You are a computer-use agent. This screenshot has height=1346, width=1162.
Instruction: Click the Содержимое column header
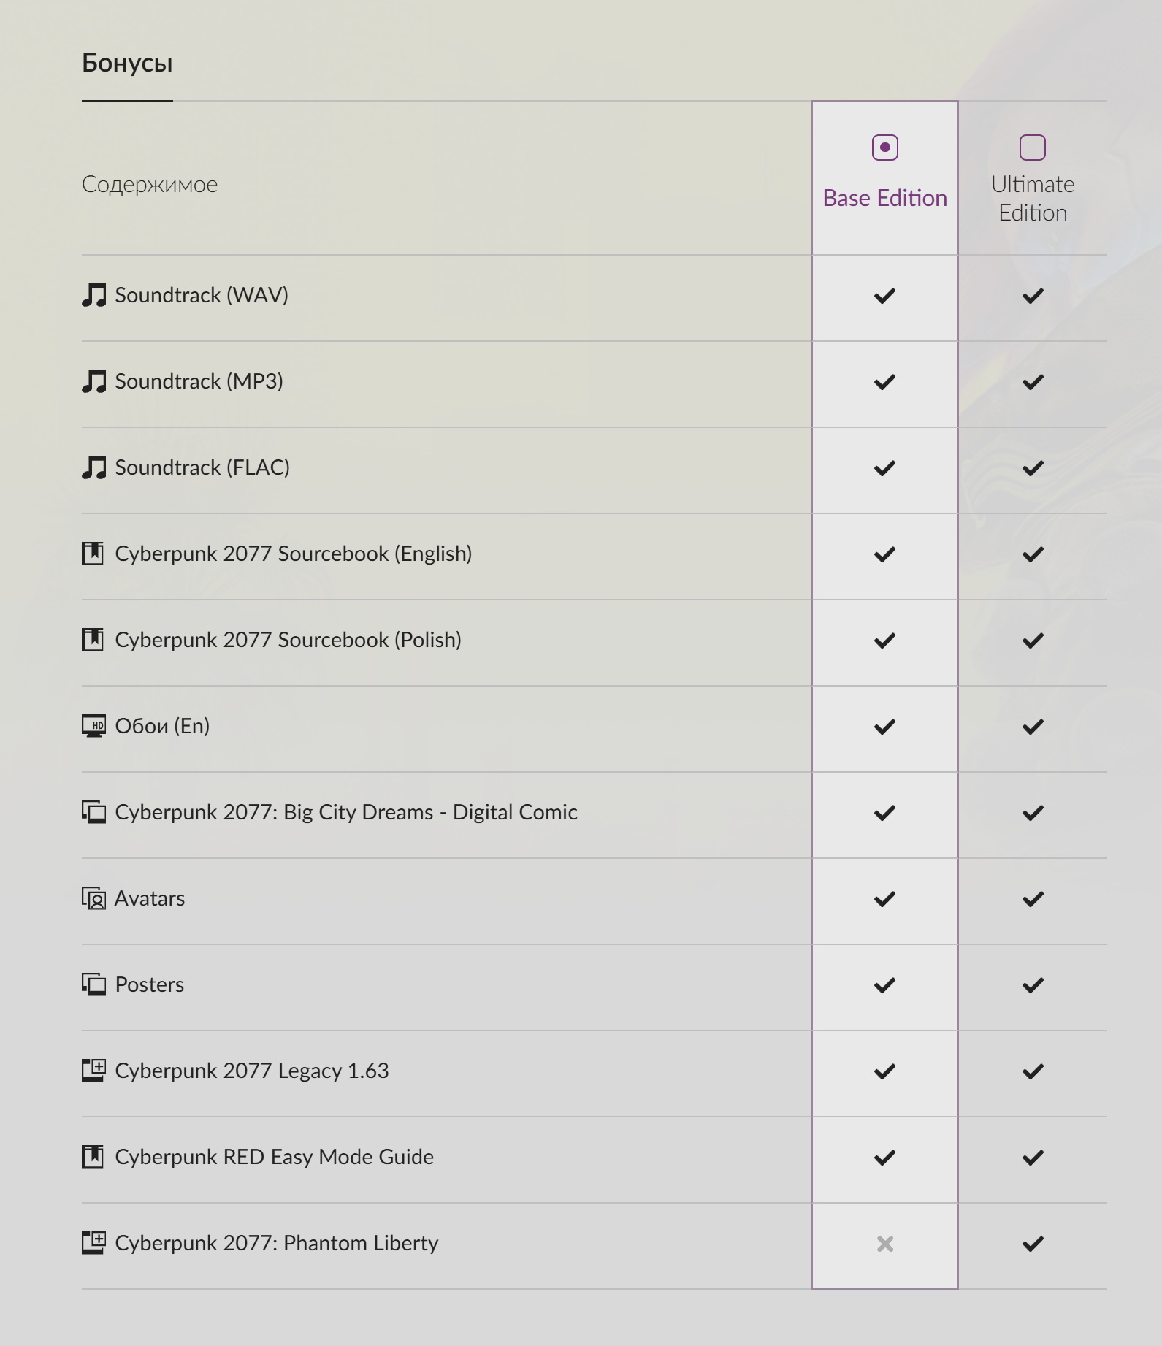[x=150, y=184]
